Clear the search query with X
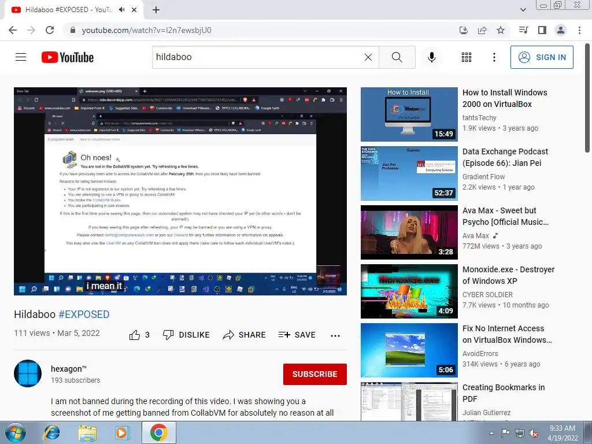Image resolution: width=592 pixels, height=444 pixels. (x=368, y=57)
